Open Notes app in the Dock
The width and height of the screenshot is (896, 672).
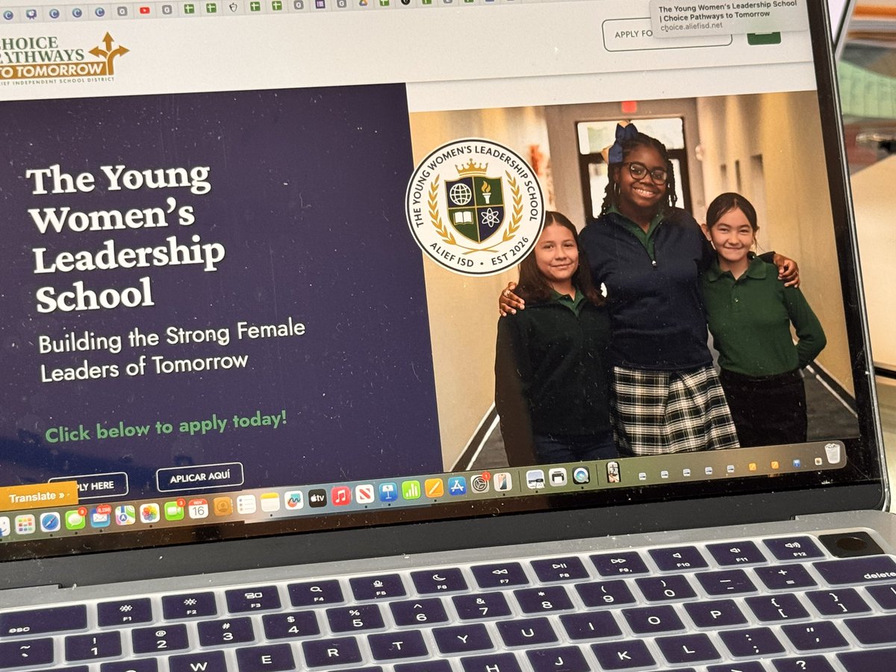[270, 503]
